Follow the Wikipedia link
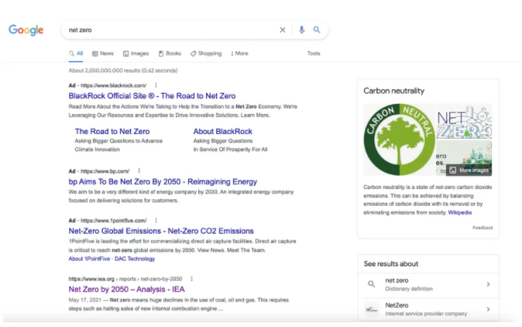Viewport: 522px width, 327px height. 460,212
